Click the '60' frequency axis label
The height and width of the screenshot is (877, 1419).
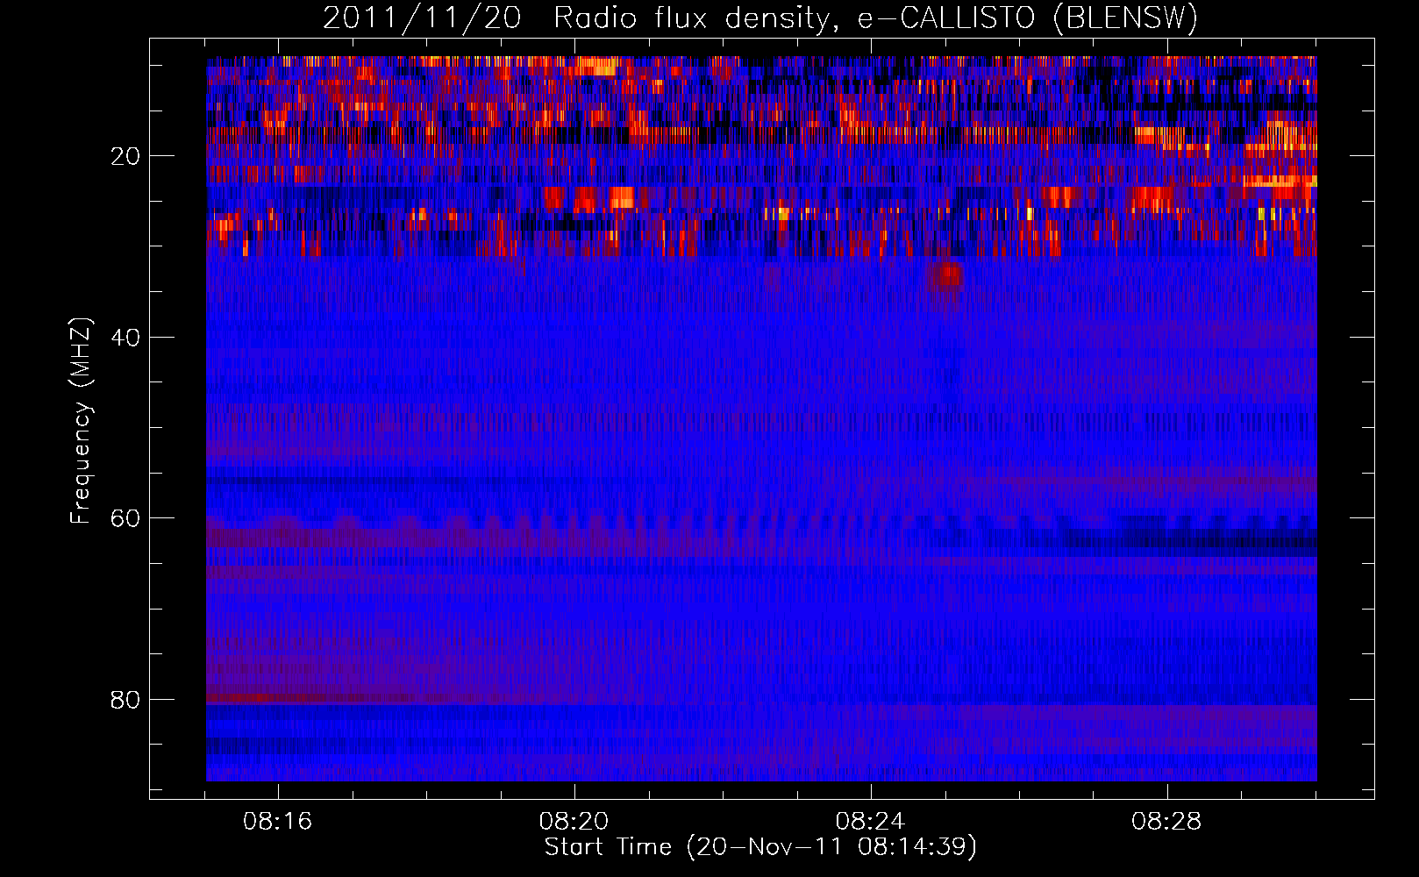pos(126,518)
